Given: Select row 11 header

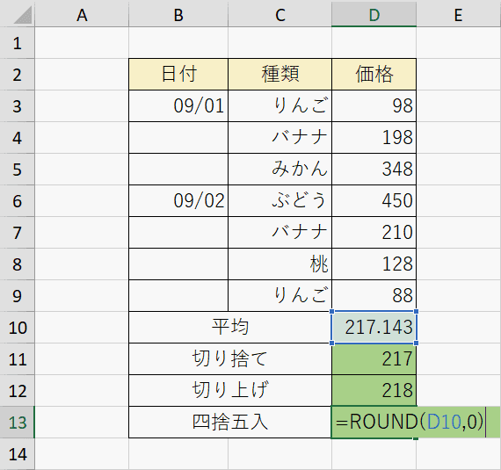Looking at the screenshot, I should point(18,359).
